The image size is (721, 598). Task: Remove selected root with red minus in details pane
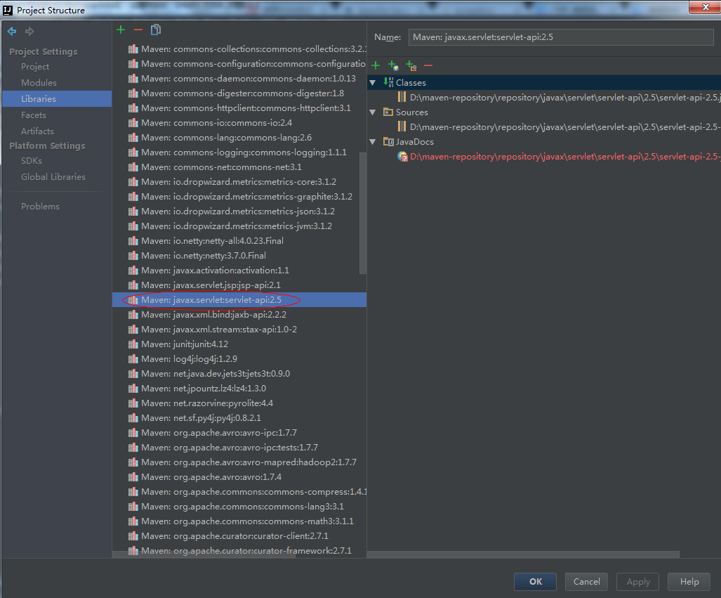428,66
